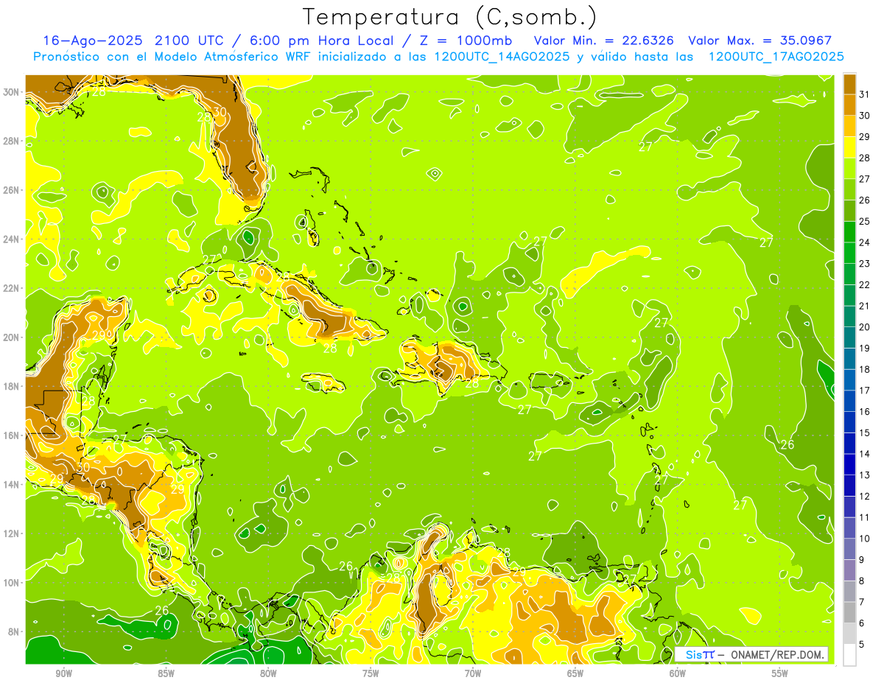Click the "18N" latitude label
Screen dimensions: 884x683
coord(11,386)
